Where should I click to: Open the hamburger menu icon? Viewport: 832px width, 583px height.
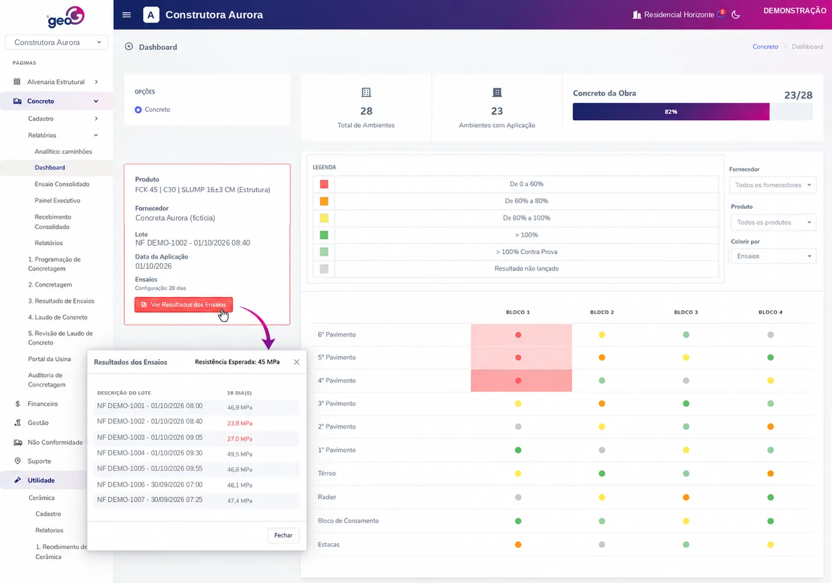tap(127, 15)
